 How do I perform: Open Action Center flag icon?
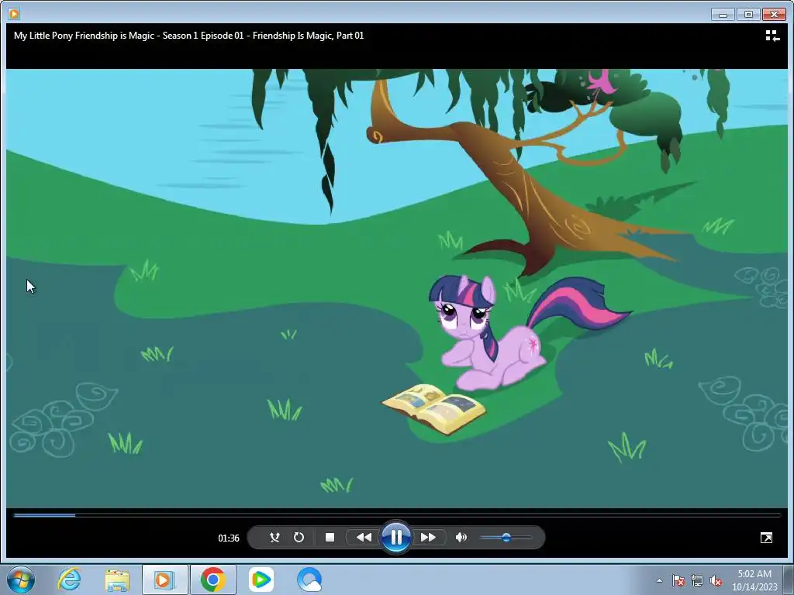(678, 580)
